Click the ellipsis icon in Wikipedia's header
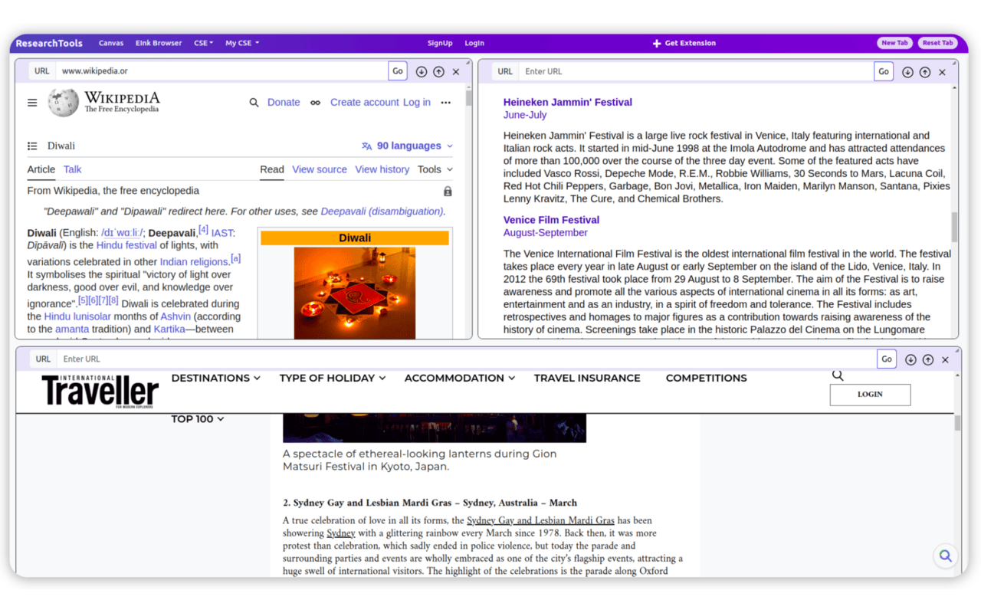 pos(445,102)
